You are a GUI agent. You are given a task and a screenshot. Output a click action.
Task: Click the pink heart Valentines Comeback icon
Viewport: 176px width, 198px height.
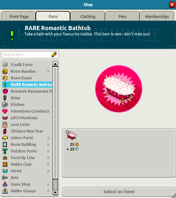pyautogui.click(x=5, y=111)
